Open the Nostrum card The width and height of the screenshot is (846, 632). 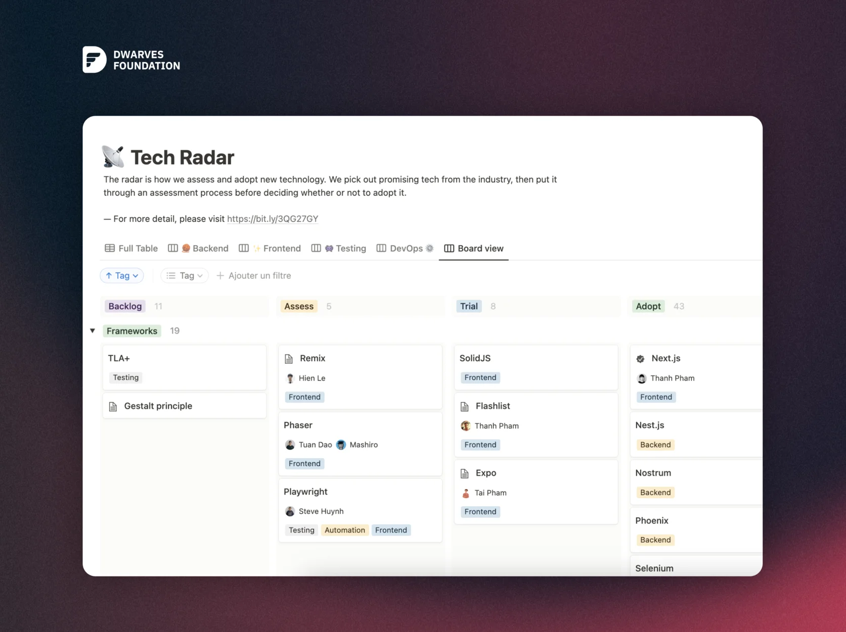[696, 482]
